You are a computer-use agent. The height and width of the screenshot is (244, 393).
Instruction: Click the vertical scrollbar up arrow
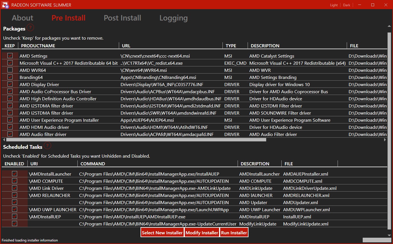coord(389,26)
